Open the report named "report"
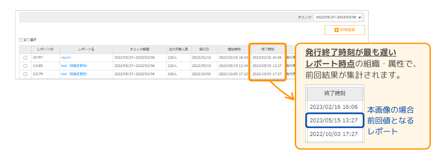 pos(66,58)
